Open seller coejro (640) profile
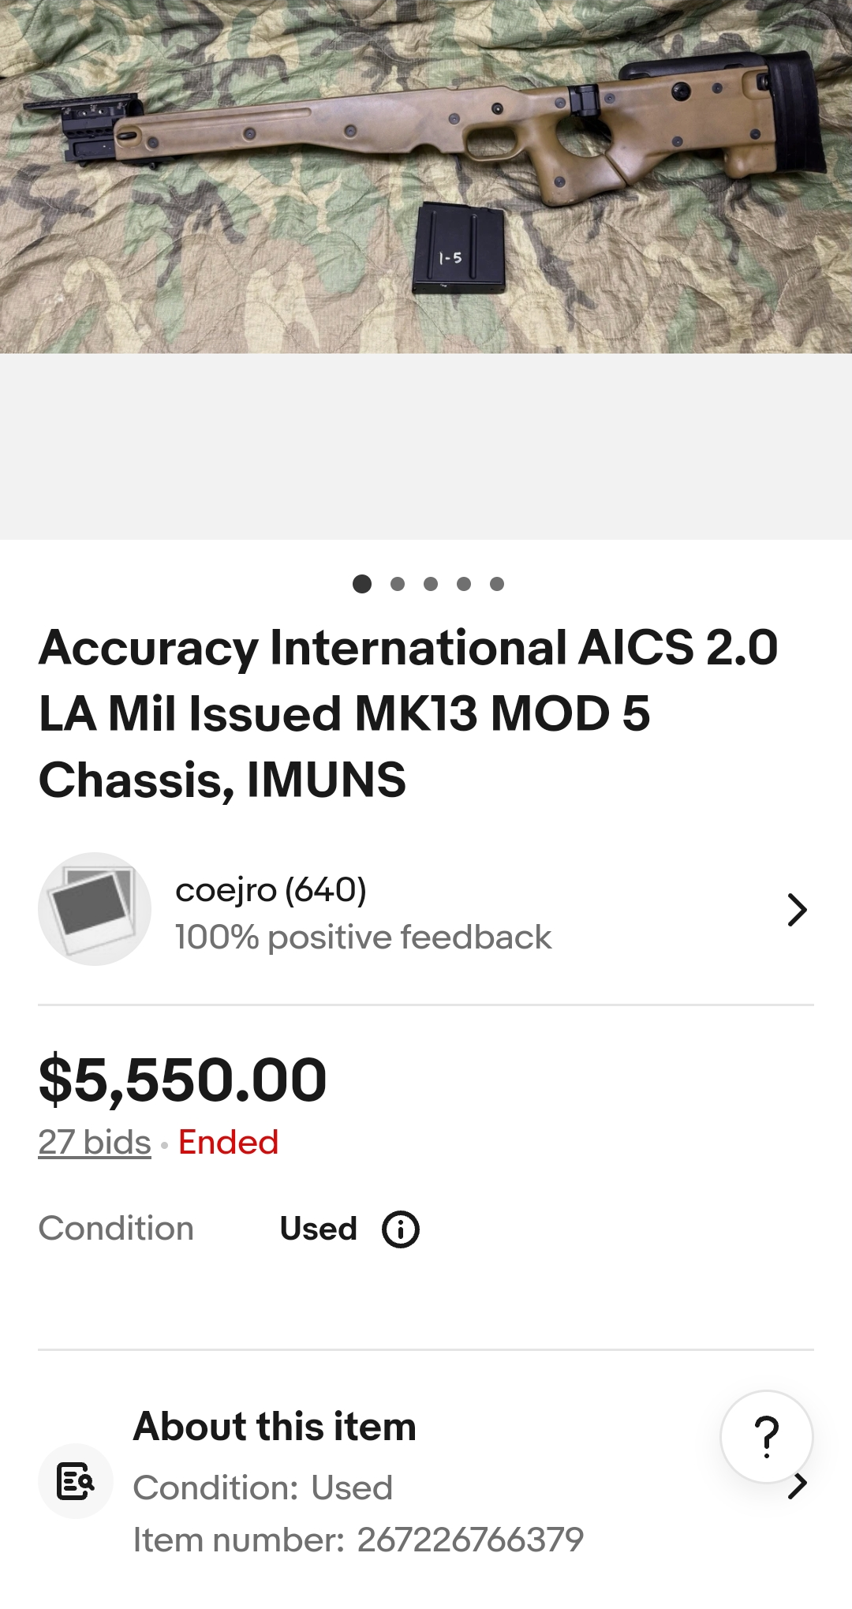852x1609 pixels. pyautogui.click(x=271, y=890)
